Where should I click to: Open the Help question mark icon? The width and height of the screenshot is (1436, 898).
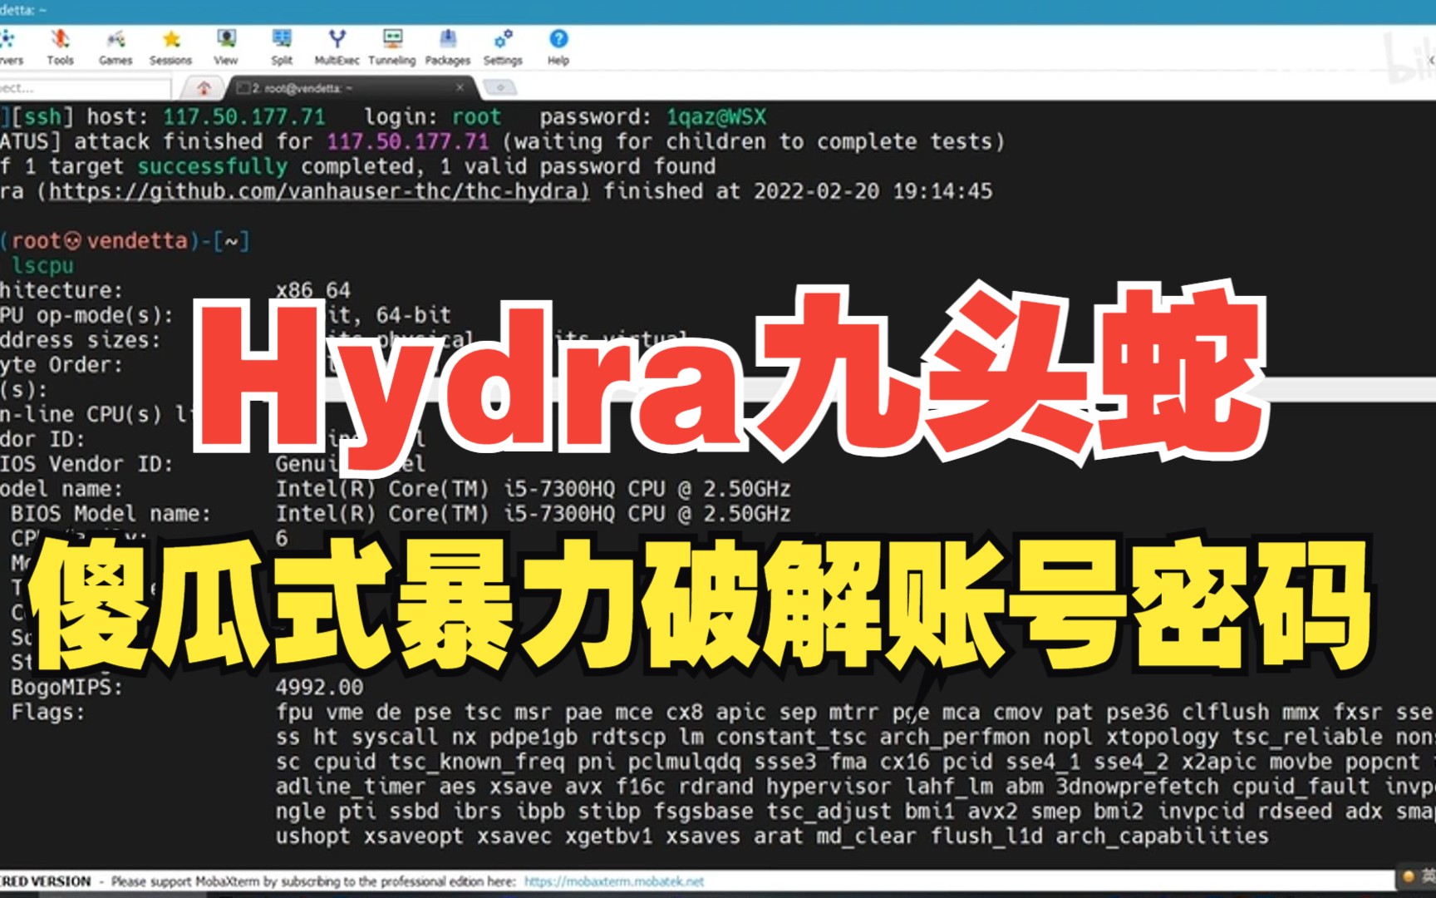[558, 47]
